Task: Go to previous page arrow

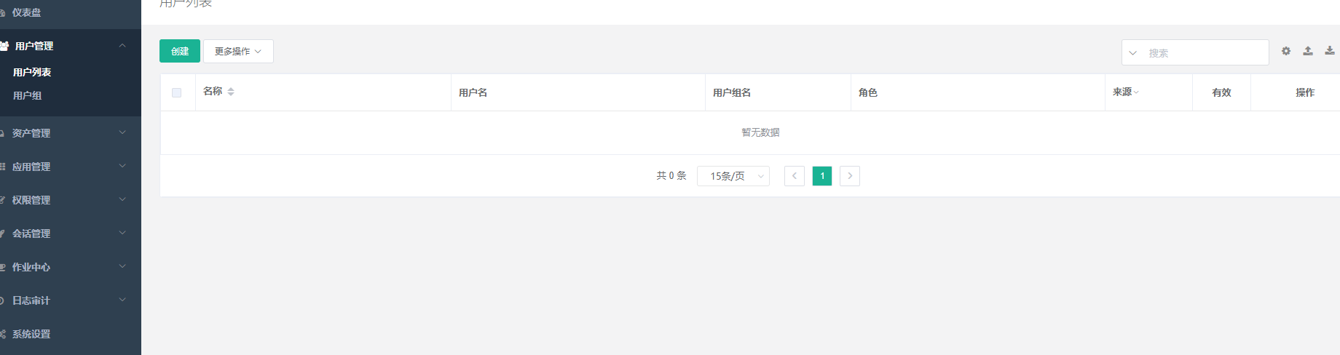Action: click(x=795, y=176)
